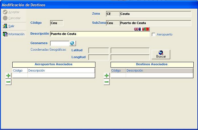Click the Latitud label
Image resolution: width=198 pixels, height=130 pixels.
tap(77, 50)
